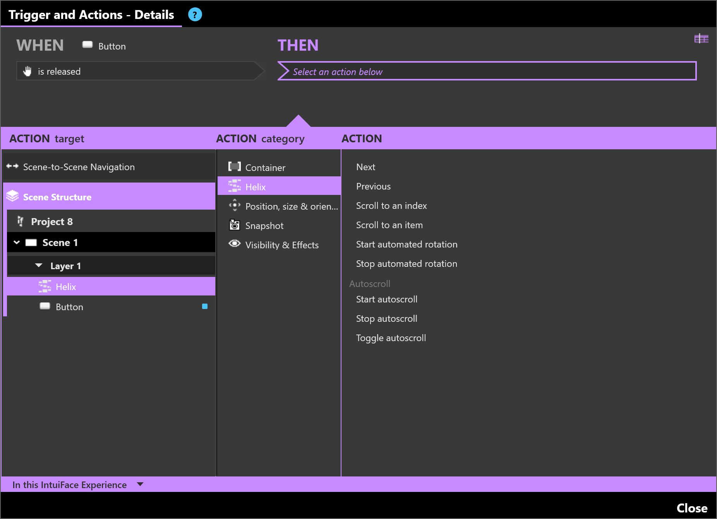Viewport: 717px width, 519px height.
Task: Click the Scene Structure layers icon
Action: point(12,196)
